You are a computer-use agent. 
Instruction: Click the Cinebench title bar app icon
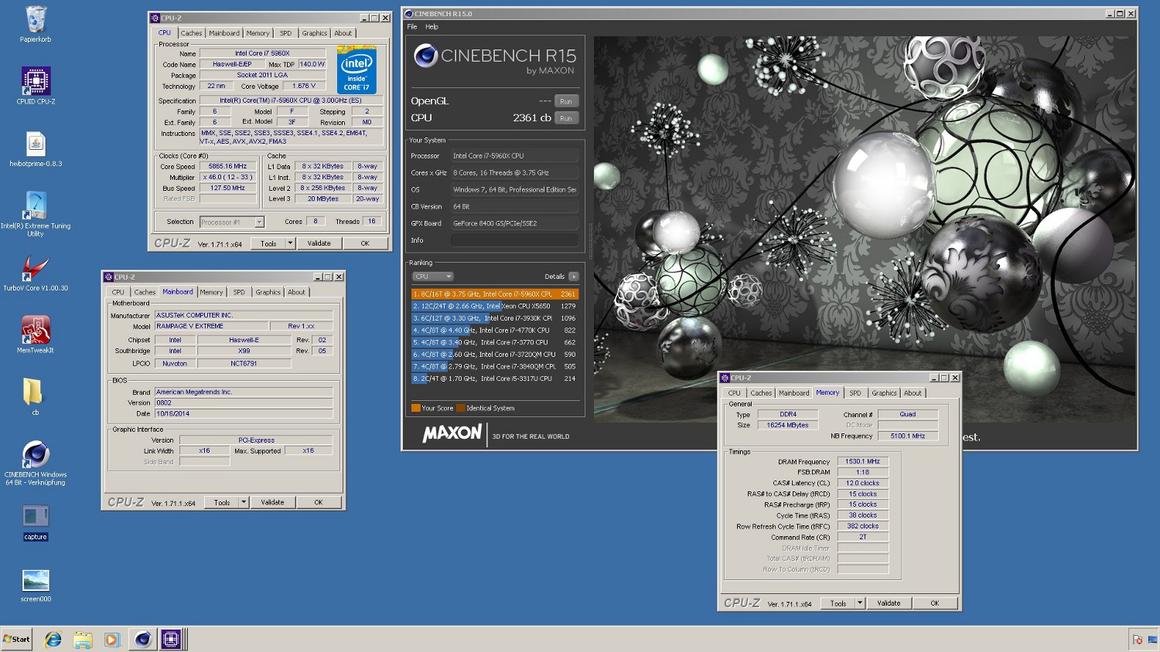coord(409,14)
